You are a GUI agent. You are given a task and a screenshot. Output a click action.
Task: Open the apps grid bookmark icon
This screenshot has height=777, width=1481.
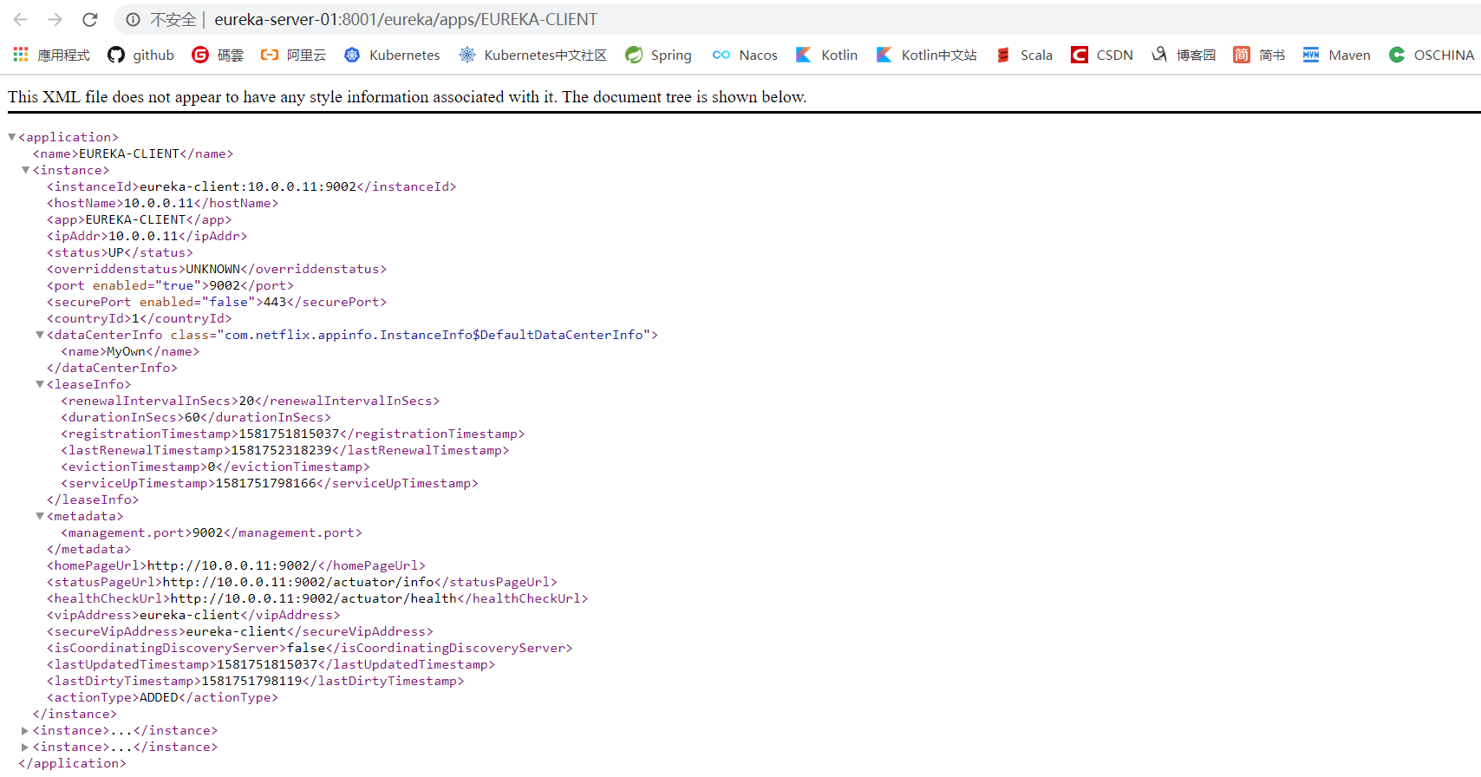pyautogui.click(x=21, y=55)
